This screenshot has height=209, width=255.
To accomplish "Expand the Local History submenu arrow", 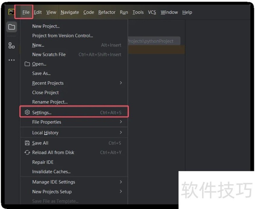I will click(x=121, y=132).
